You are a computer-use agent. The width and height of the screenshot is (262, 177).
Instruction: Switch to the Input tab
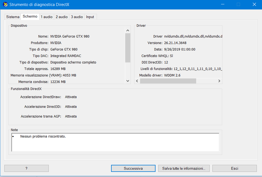(90, 17)
